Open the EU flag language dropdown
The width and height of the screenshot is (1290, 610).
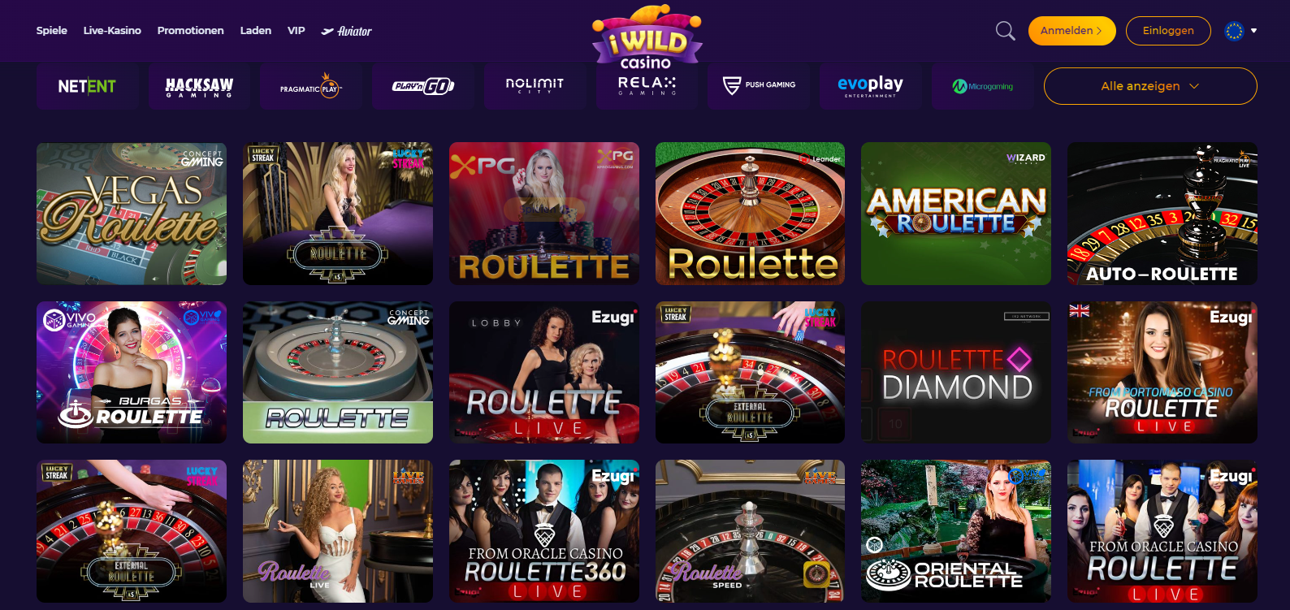click(x=1241, y=31)
